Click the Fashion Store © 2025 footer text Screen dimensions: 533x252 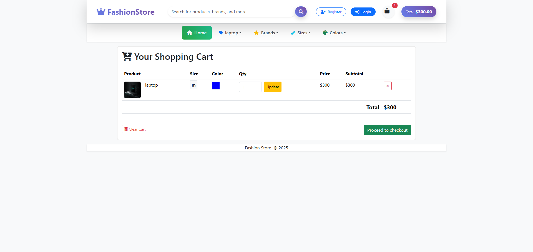tap(266, 148)
